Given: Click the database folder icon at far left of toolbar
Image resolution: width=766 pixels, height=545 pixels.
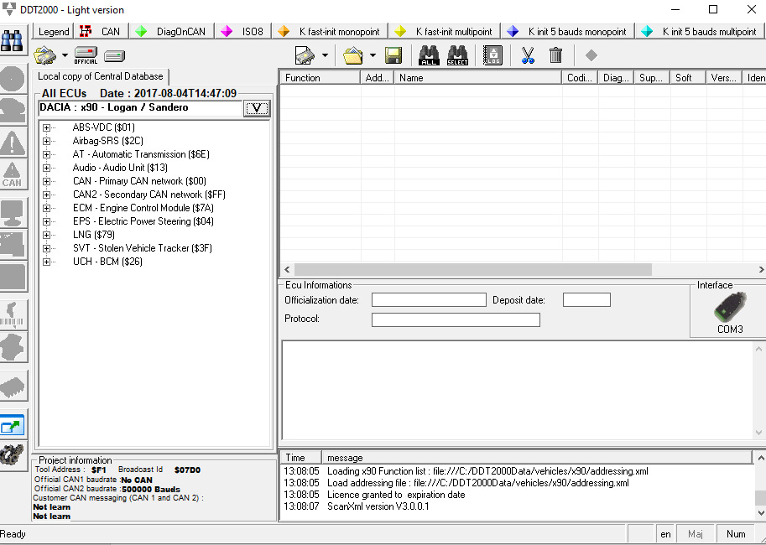Looking at the screenshot, I should tap(45, 55).
